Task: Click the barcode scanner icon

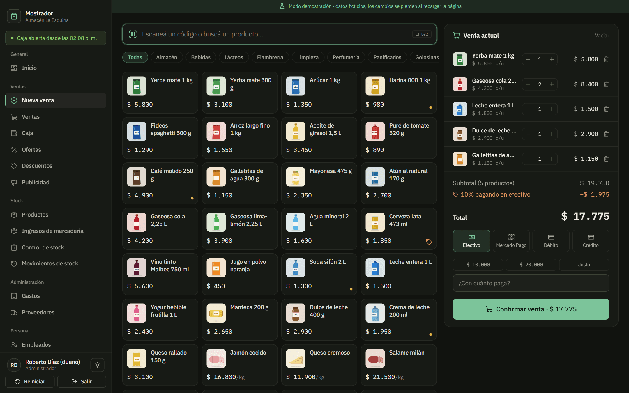Action: [133, 34]
